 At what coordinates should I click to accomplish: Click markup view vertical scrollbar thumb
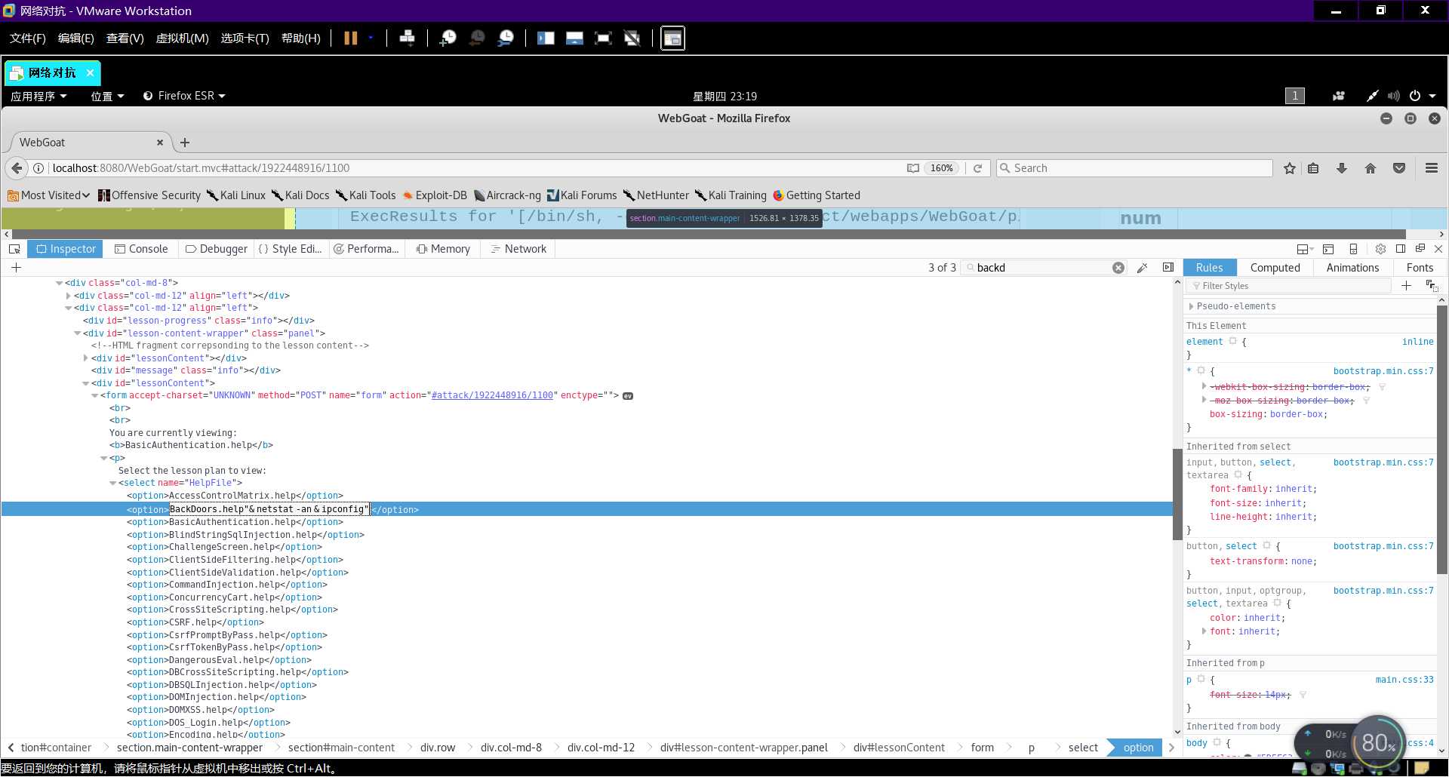[x=1177, y=494]
